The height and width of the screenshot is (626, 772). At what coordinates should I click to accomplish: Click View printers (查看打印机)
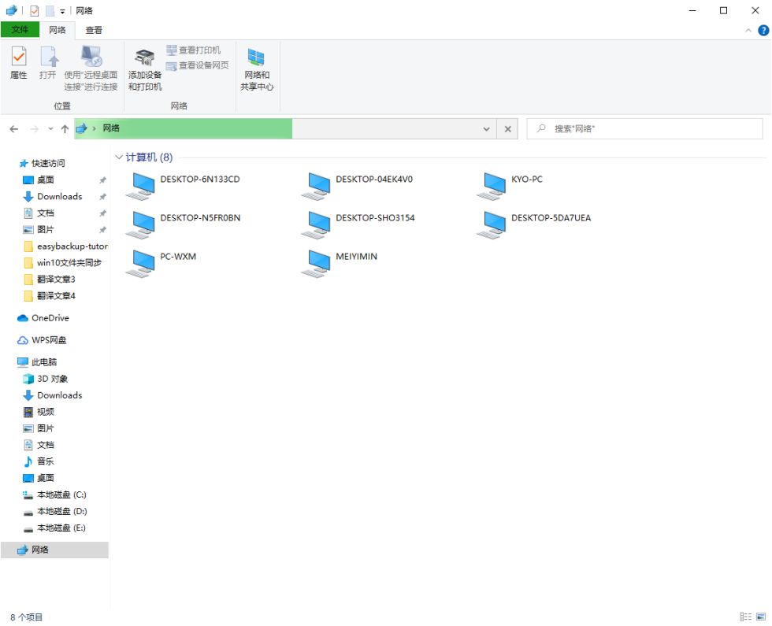click(x=194, y=50)
